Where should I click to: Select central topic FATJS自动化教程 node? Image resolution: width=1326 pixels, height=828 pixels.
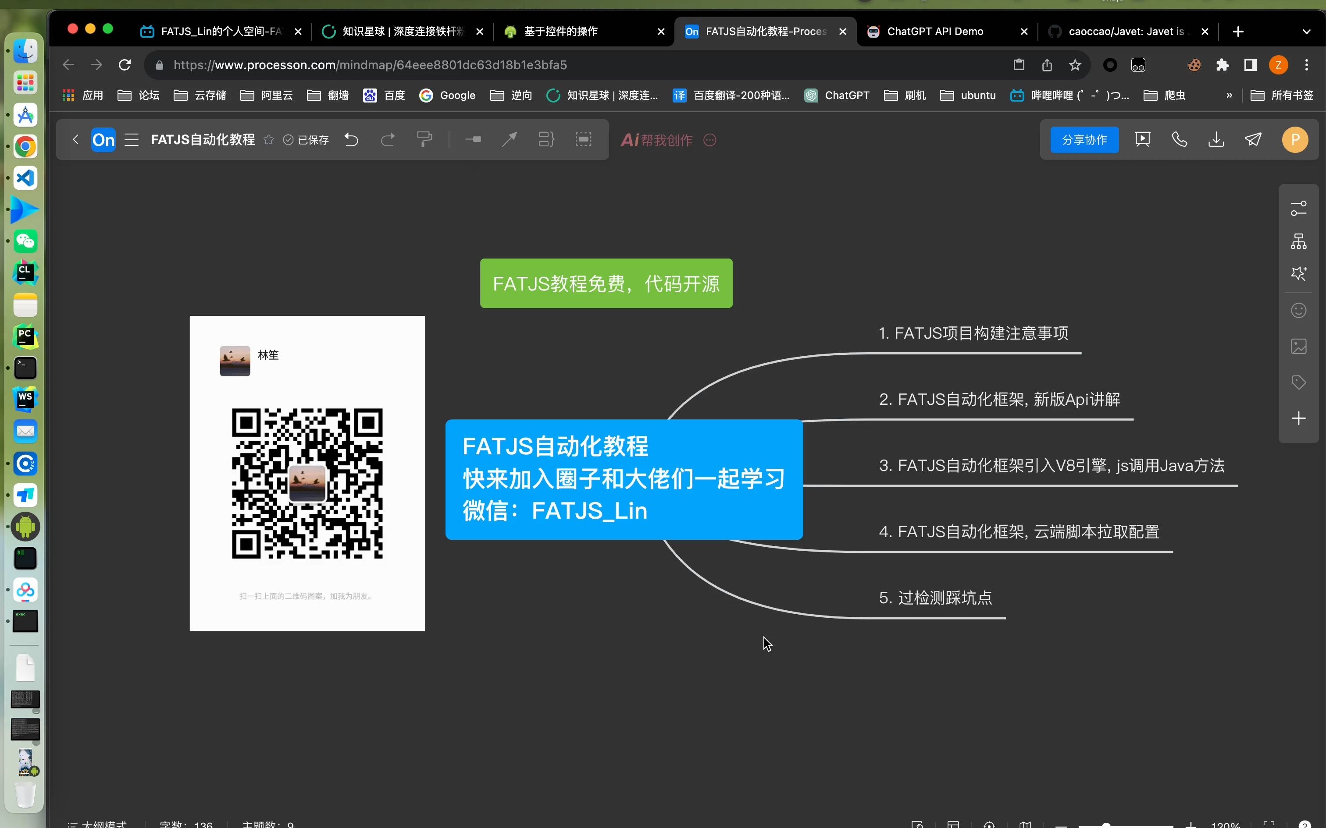click(624, 479)
